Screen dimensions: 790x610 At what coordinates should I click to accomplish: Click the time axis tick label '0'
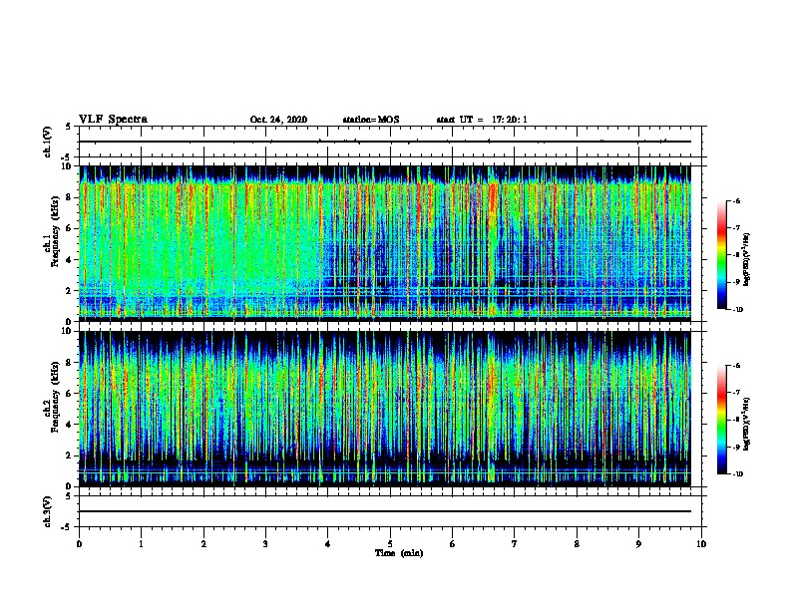[79, 543]
